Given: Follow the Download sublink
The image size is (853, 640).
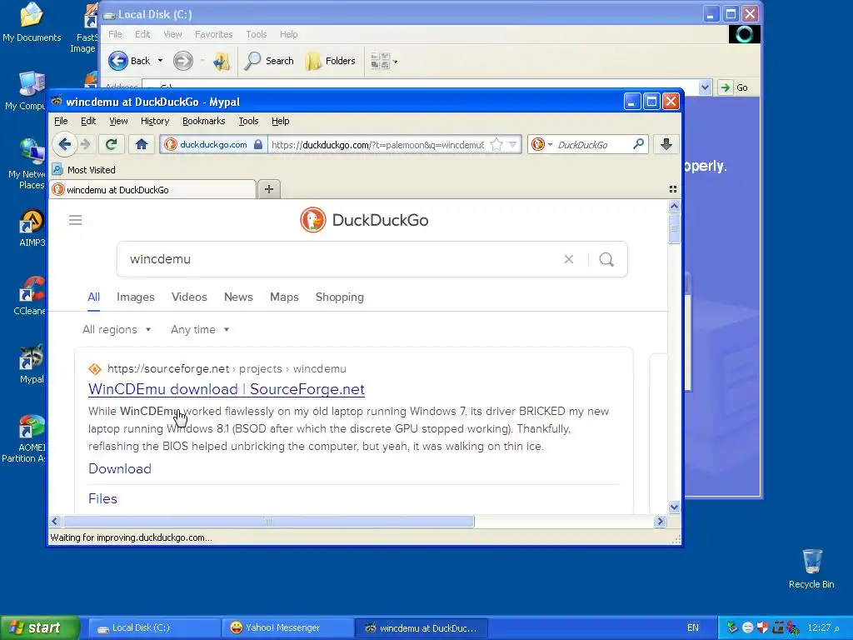Looking at the screenshot, I should click(120, 468).
